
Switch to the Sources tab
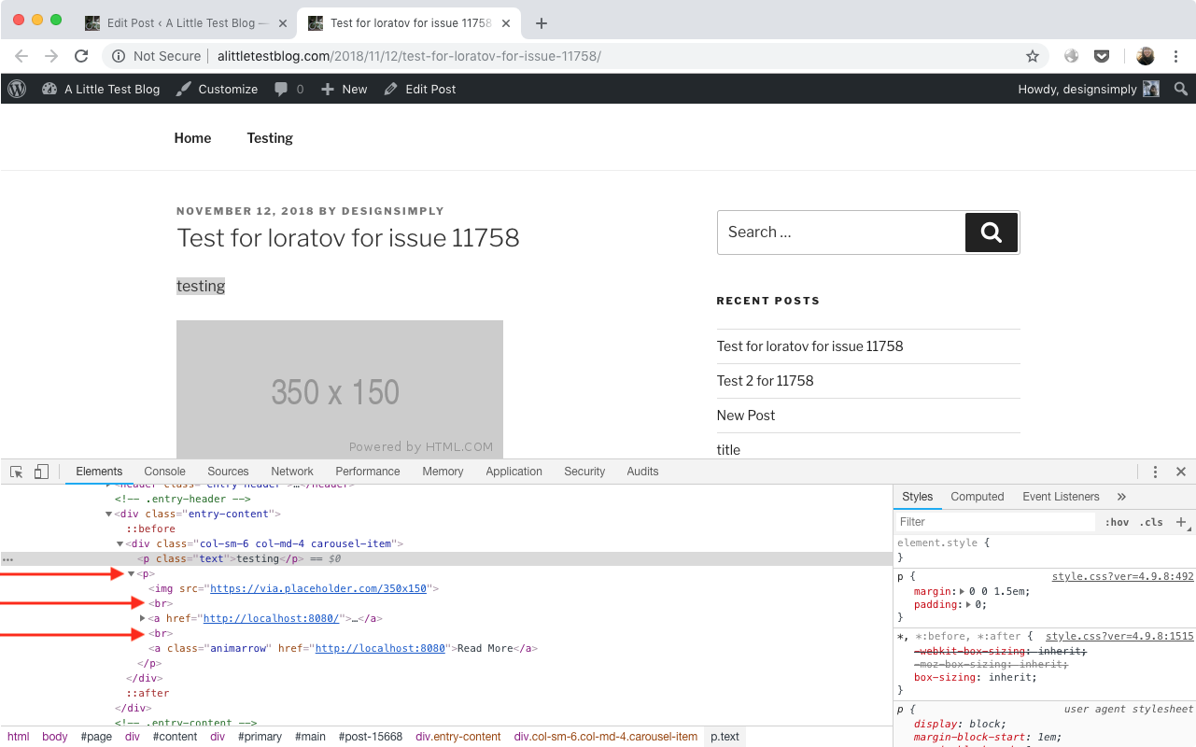pos(228,472)
